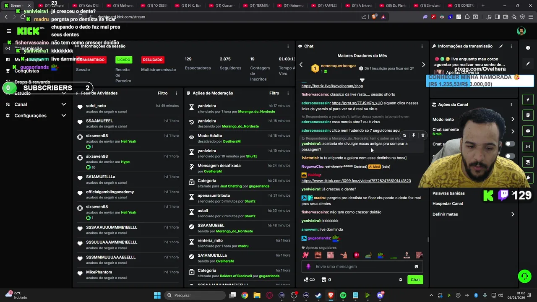Image resolution: width=537 pixels, height=302 pixels.
Task: Reply to the highlighted yanlvieira1 message
Action: tap(404, 135)
